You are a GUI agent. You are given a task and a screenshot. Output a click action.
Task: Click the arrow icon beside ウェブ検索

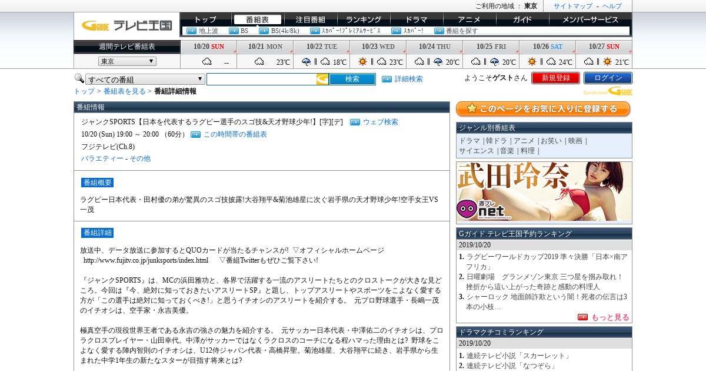355,122
